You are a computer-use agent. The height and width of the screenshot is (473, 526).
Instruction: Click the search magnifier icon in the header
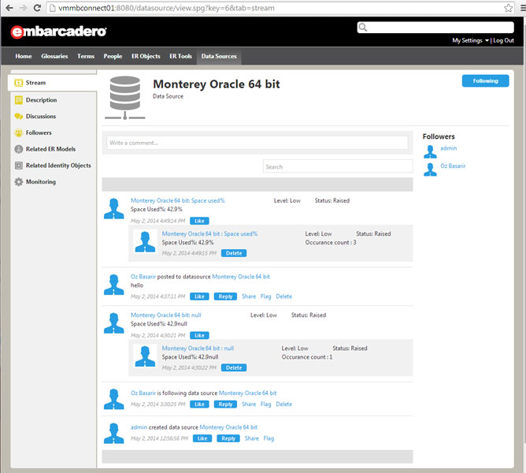tap(363, 28)
